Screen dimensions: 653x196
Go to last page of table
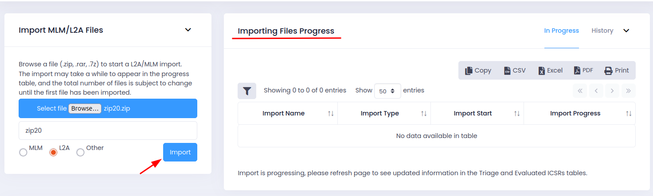coord(628,91)
